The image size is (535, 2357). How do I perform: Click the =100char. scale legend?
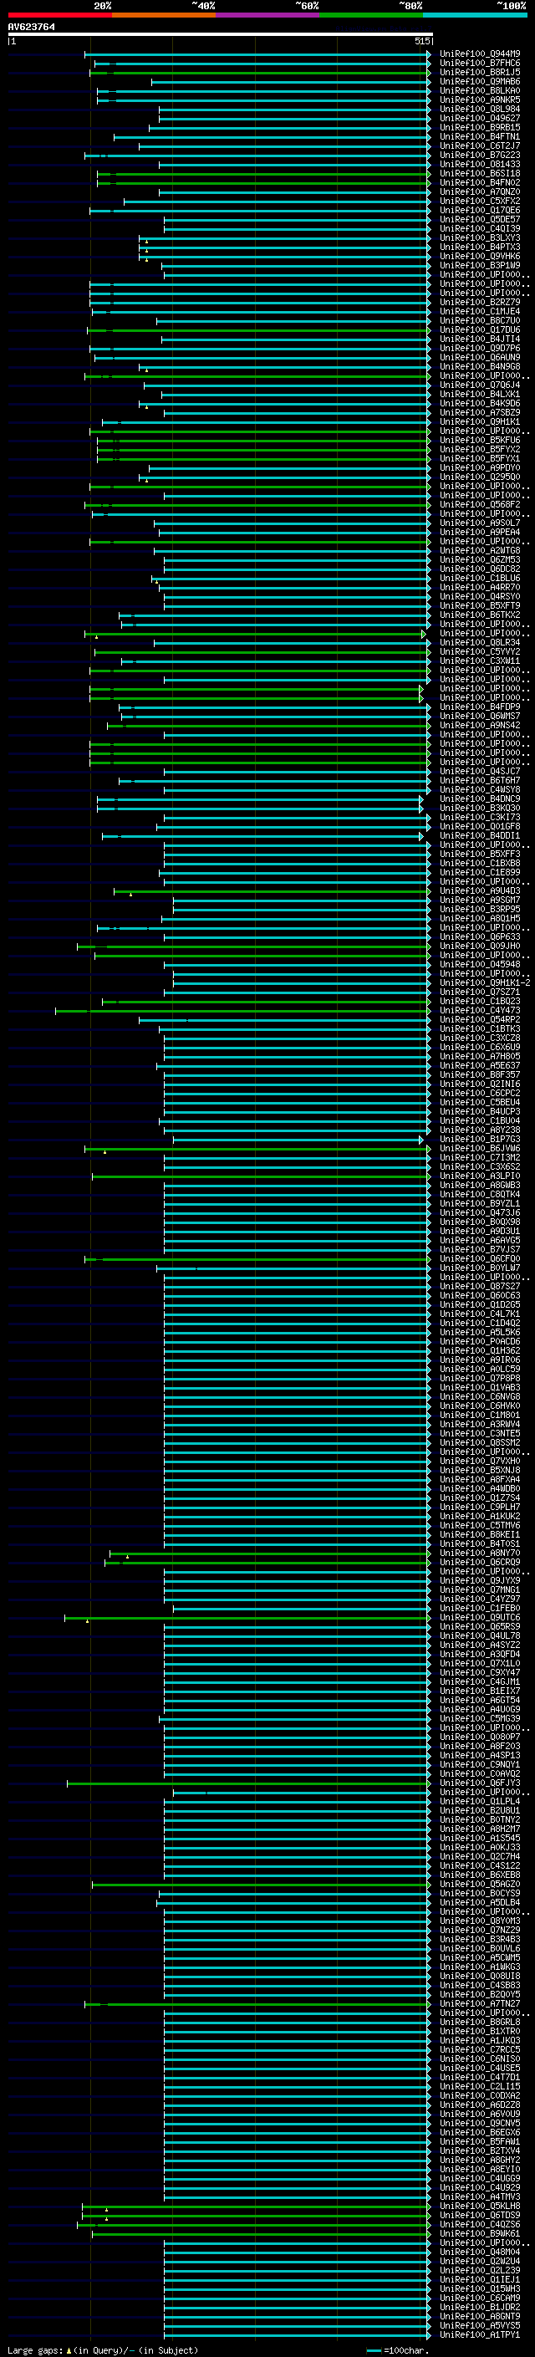pos(399,2349)
